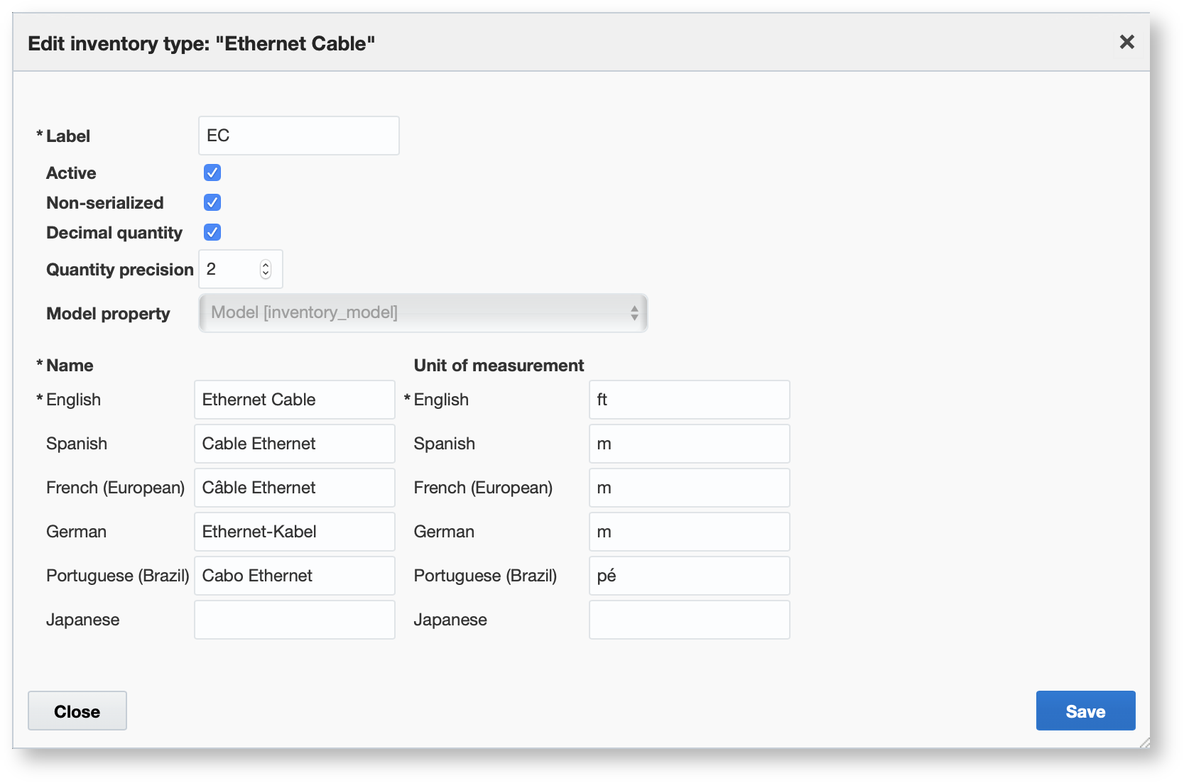This screenshot has height=783, width=1184.
Task: Select the Spanish unit of measurement field
Action: click(689, 444)
